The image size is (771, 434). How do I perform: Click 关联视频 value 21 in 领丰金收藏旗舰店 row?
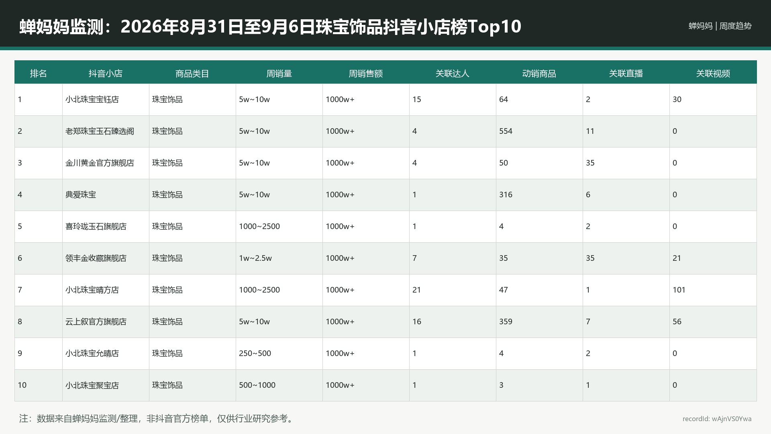pyautogui.click(x=677, y=258)
